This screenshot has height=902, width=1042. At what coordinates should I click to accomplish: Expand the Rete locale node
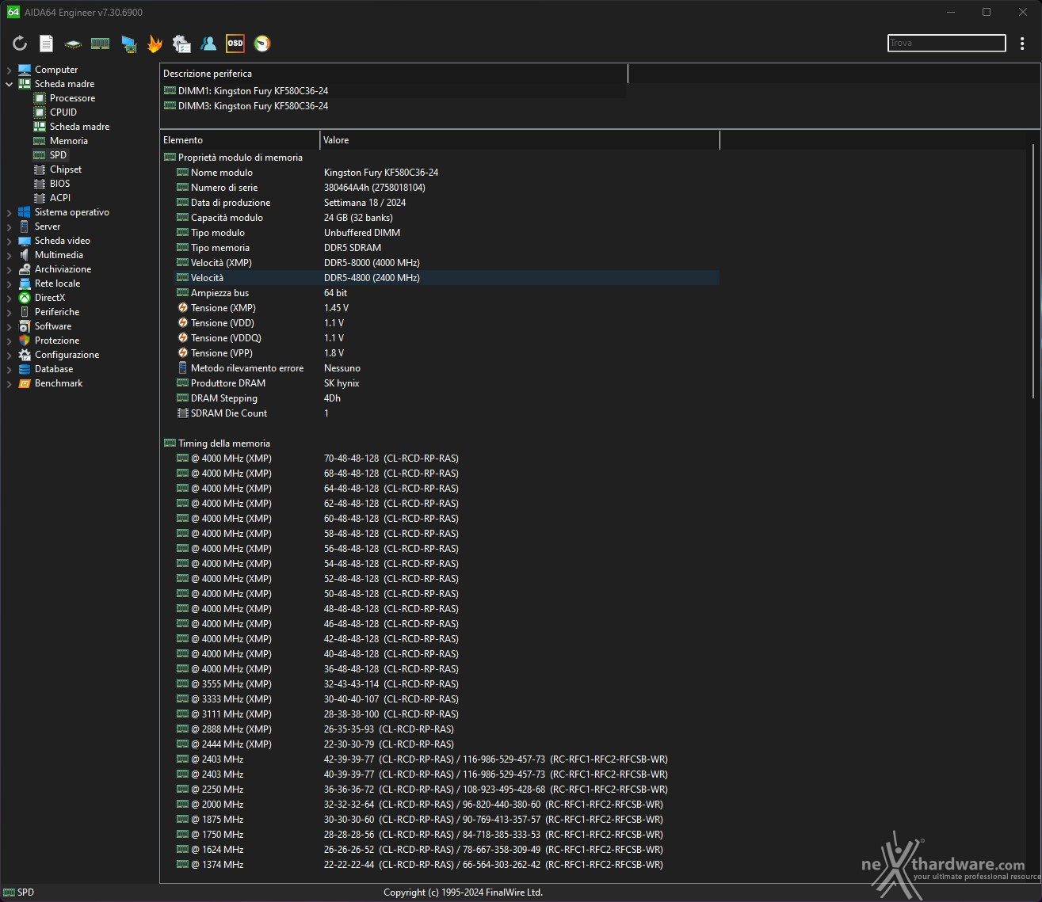(9, 284)
